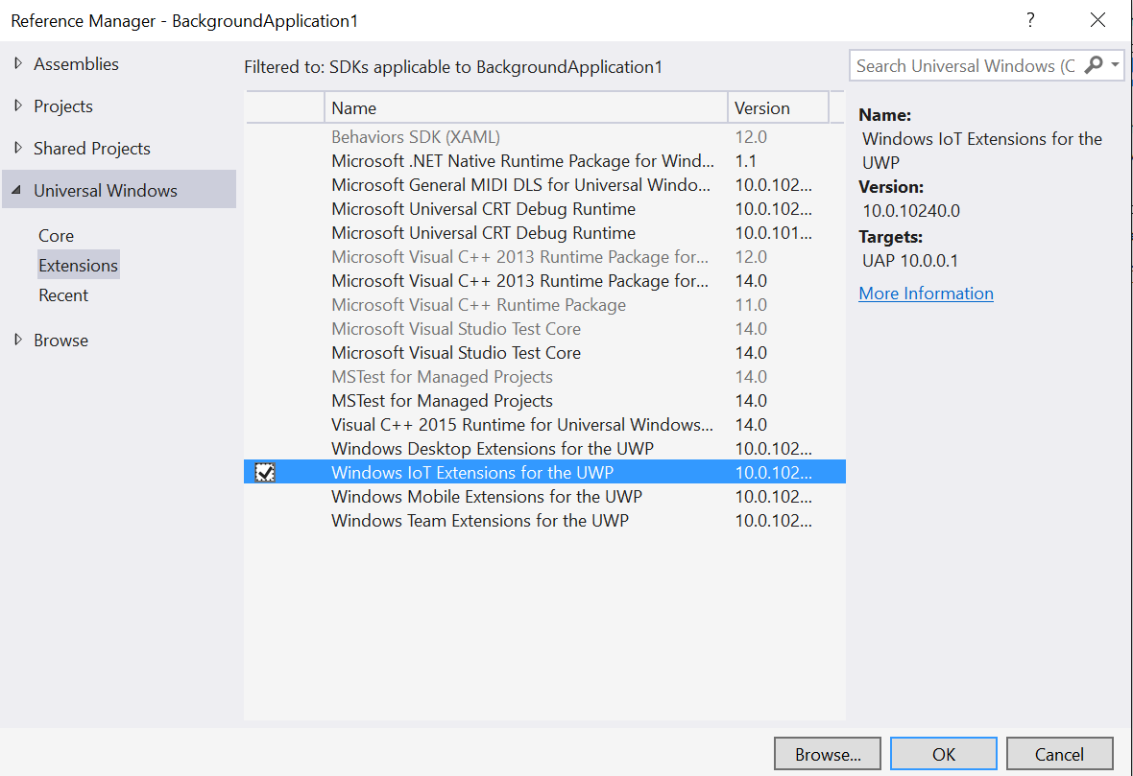The image size is (1133, 776).
Task: Click the 10.0.10240.0 version value in details
Action: point(911,211)
